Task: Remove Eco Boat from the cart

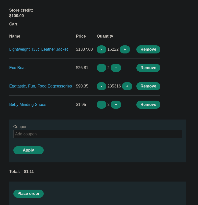Action: pyautogui.click(x=148, y=68)
